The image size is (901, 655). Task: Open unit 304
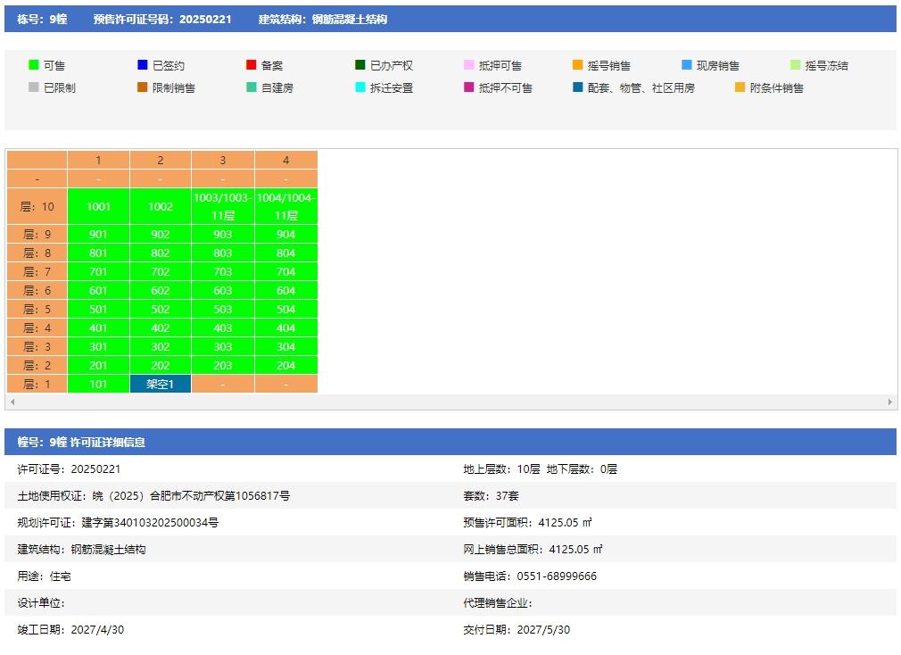tap(286, 347)
